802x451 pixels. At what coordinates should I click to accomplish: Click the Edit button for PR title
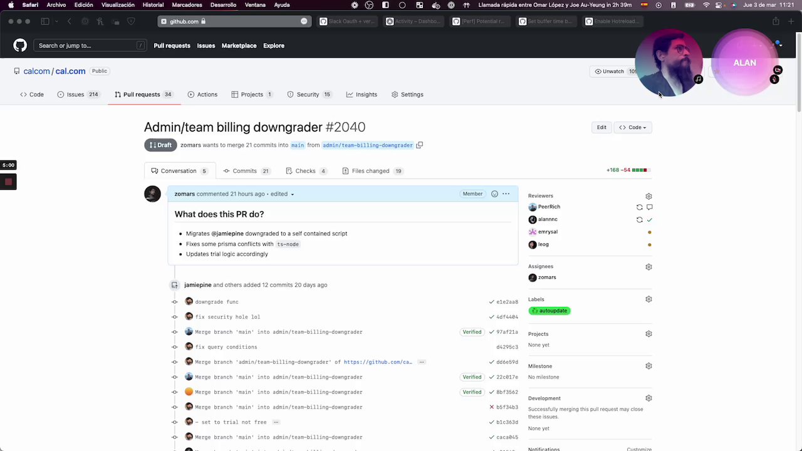[x=601, y=128]
